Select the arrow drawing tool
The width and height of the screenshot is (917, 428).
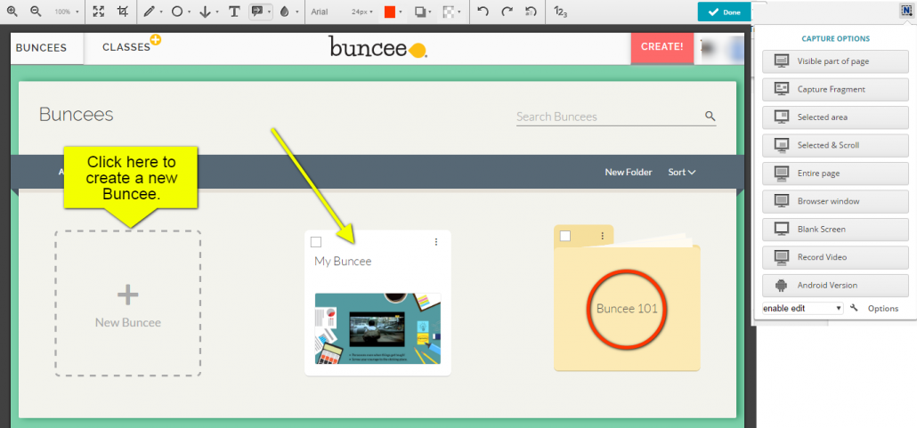coord(205,12)
